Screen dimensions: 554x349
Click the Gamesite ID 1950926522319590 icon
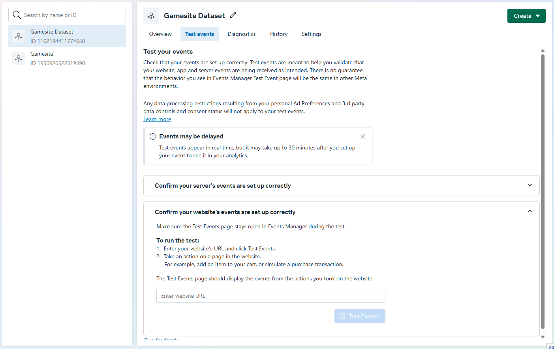[19, 58]
